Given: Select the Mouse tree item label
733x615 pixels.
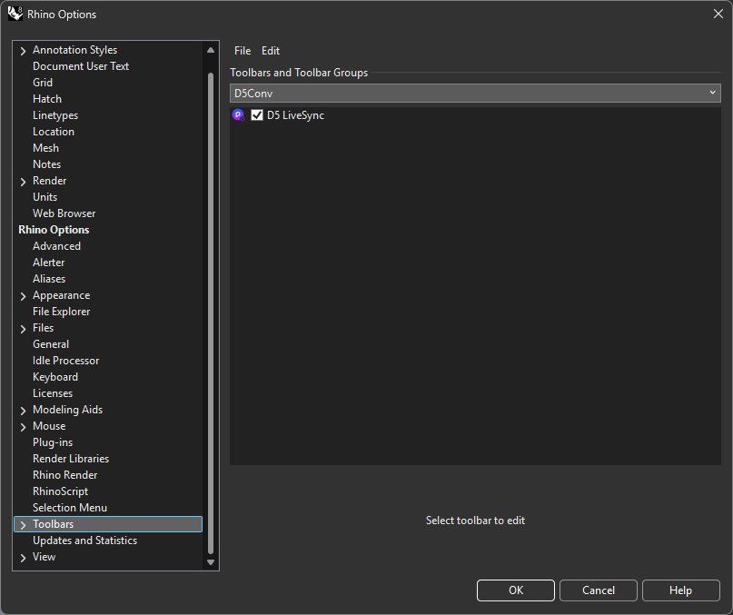Looking at the screenshot, I should [x=49, y=426].
